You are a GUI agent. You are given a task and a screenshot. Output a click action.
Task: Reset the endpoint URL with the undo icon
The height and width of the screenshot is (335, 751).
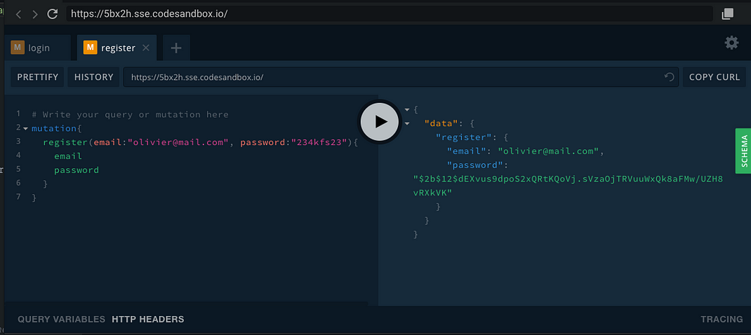coord(669,77)
